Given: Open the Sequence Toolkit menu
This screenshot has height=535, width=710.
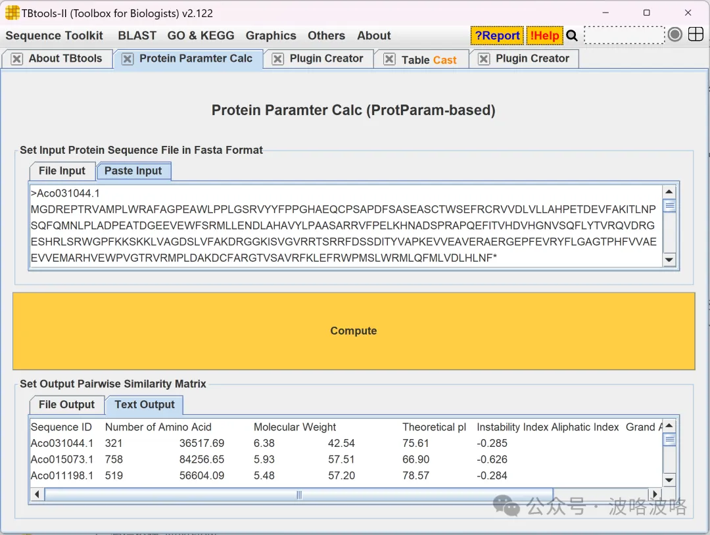Looking at the screenshot, I should click(55, 35).
